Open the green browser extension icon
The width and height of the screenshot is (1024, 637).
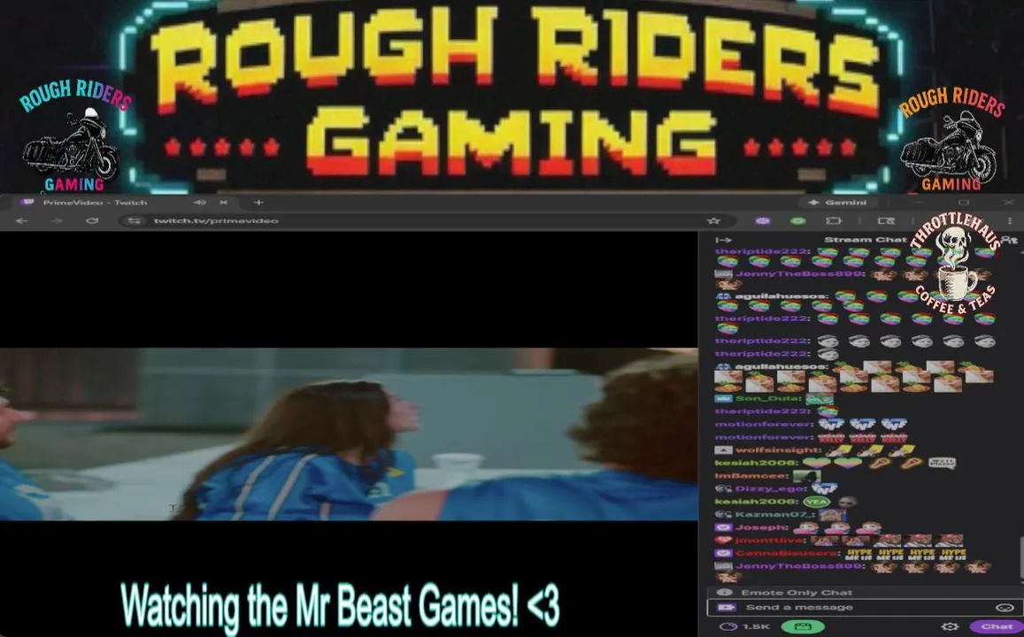pos(798,221)
